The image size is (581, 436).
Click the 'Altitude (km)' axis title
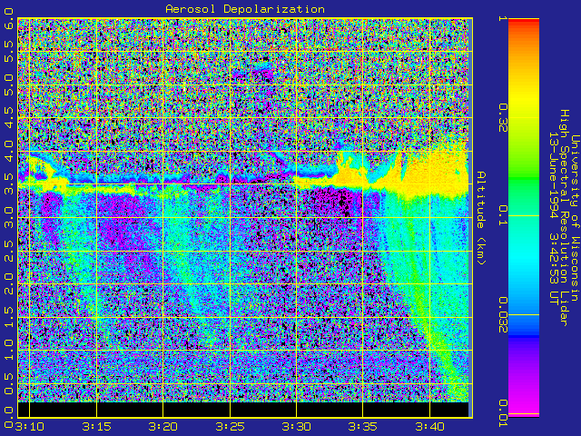click(481, 218)
